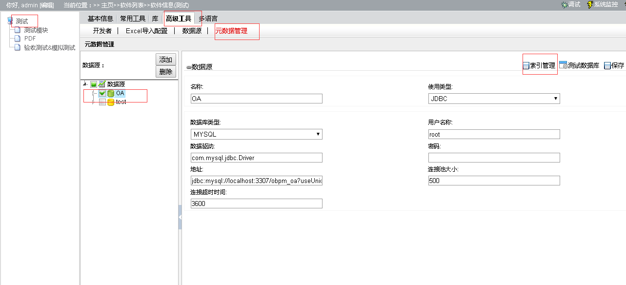
Task: Click the PDF module page icon
Action: 18,39
